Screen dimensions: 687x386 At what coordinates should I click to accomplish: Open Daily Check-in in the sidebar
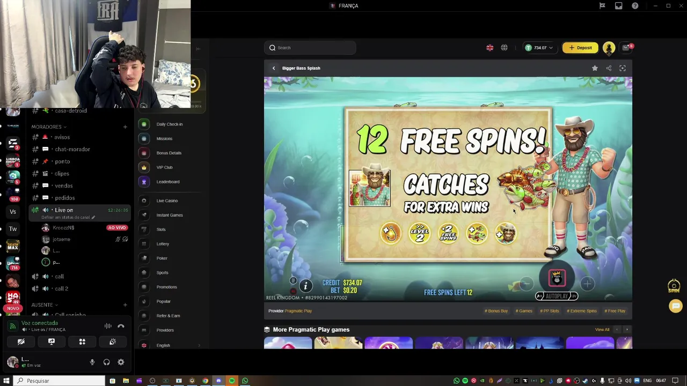(x=170, y=124)
